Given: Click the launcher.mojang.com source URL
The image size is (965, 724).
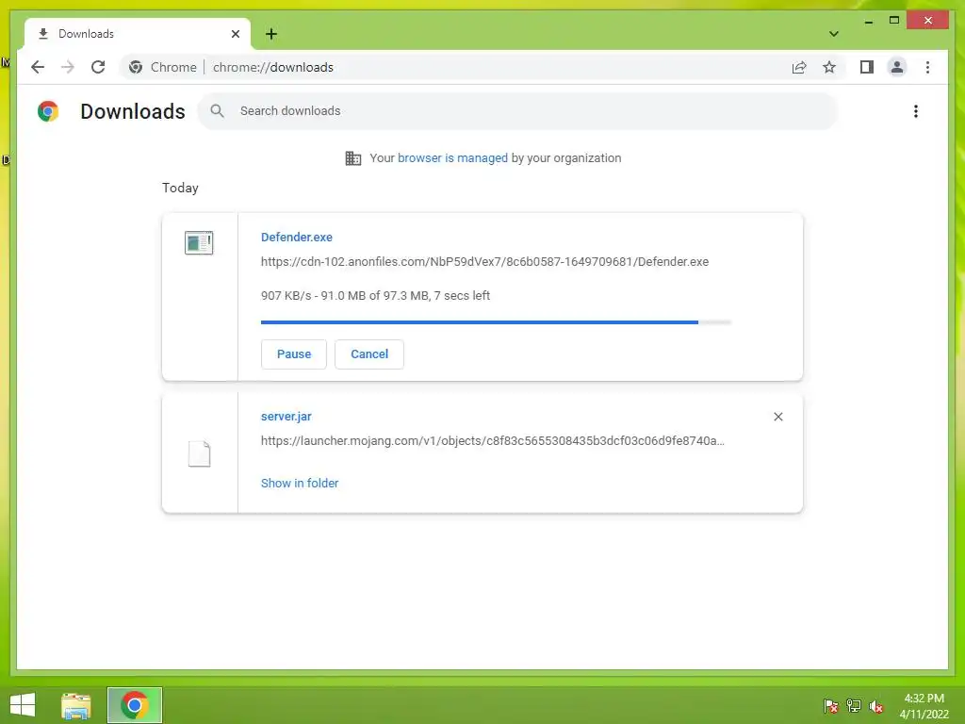Looking at the screenshot, I should [492, 441].
